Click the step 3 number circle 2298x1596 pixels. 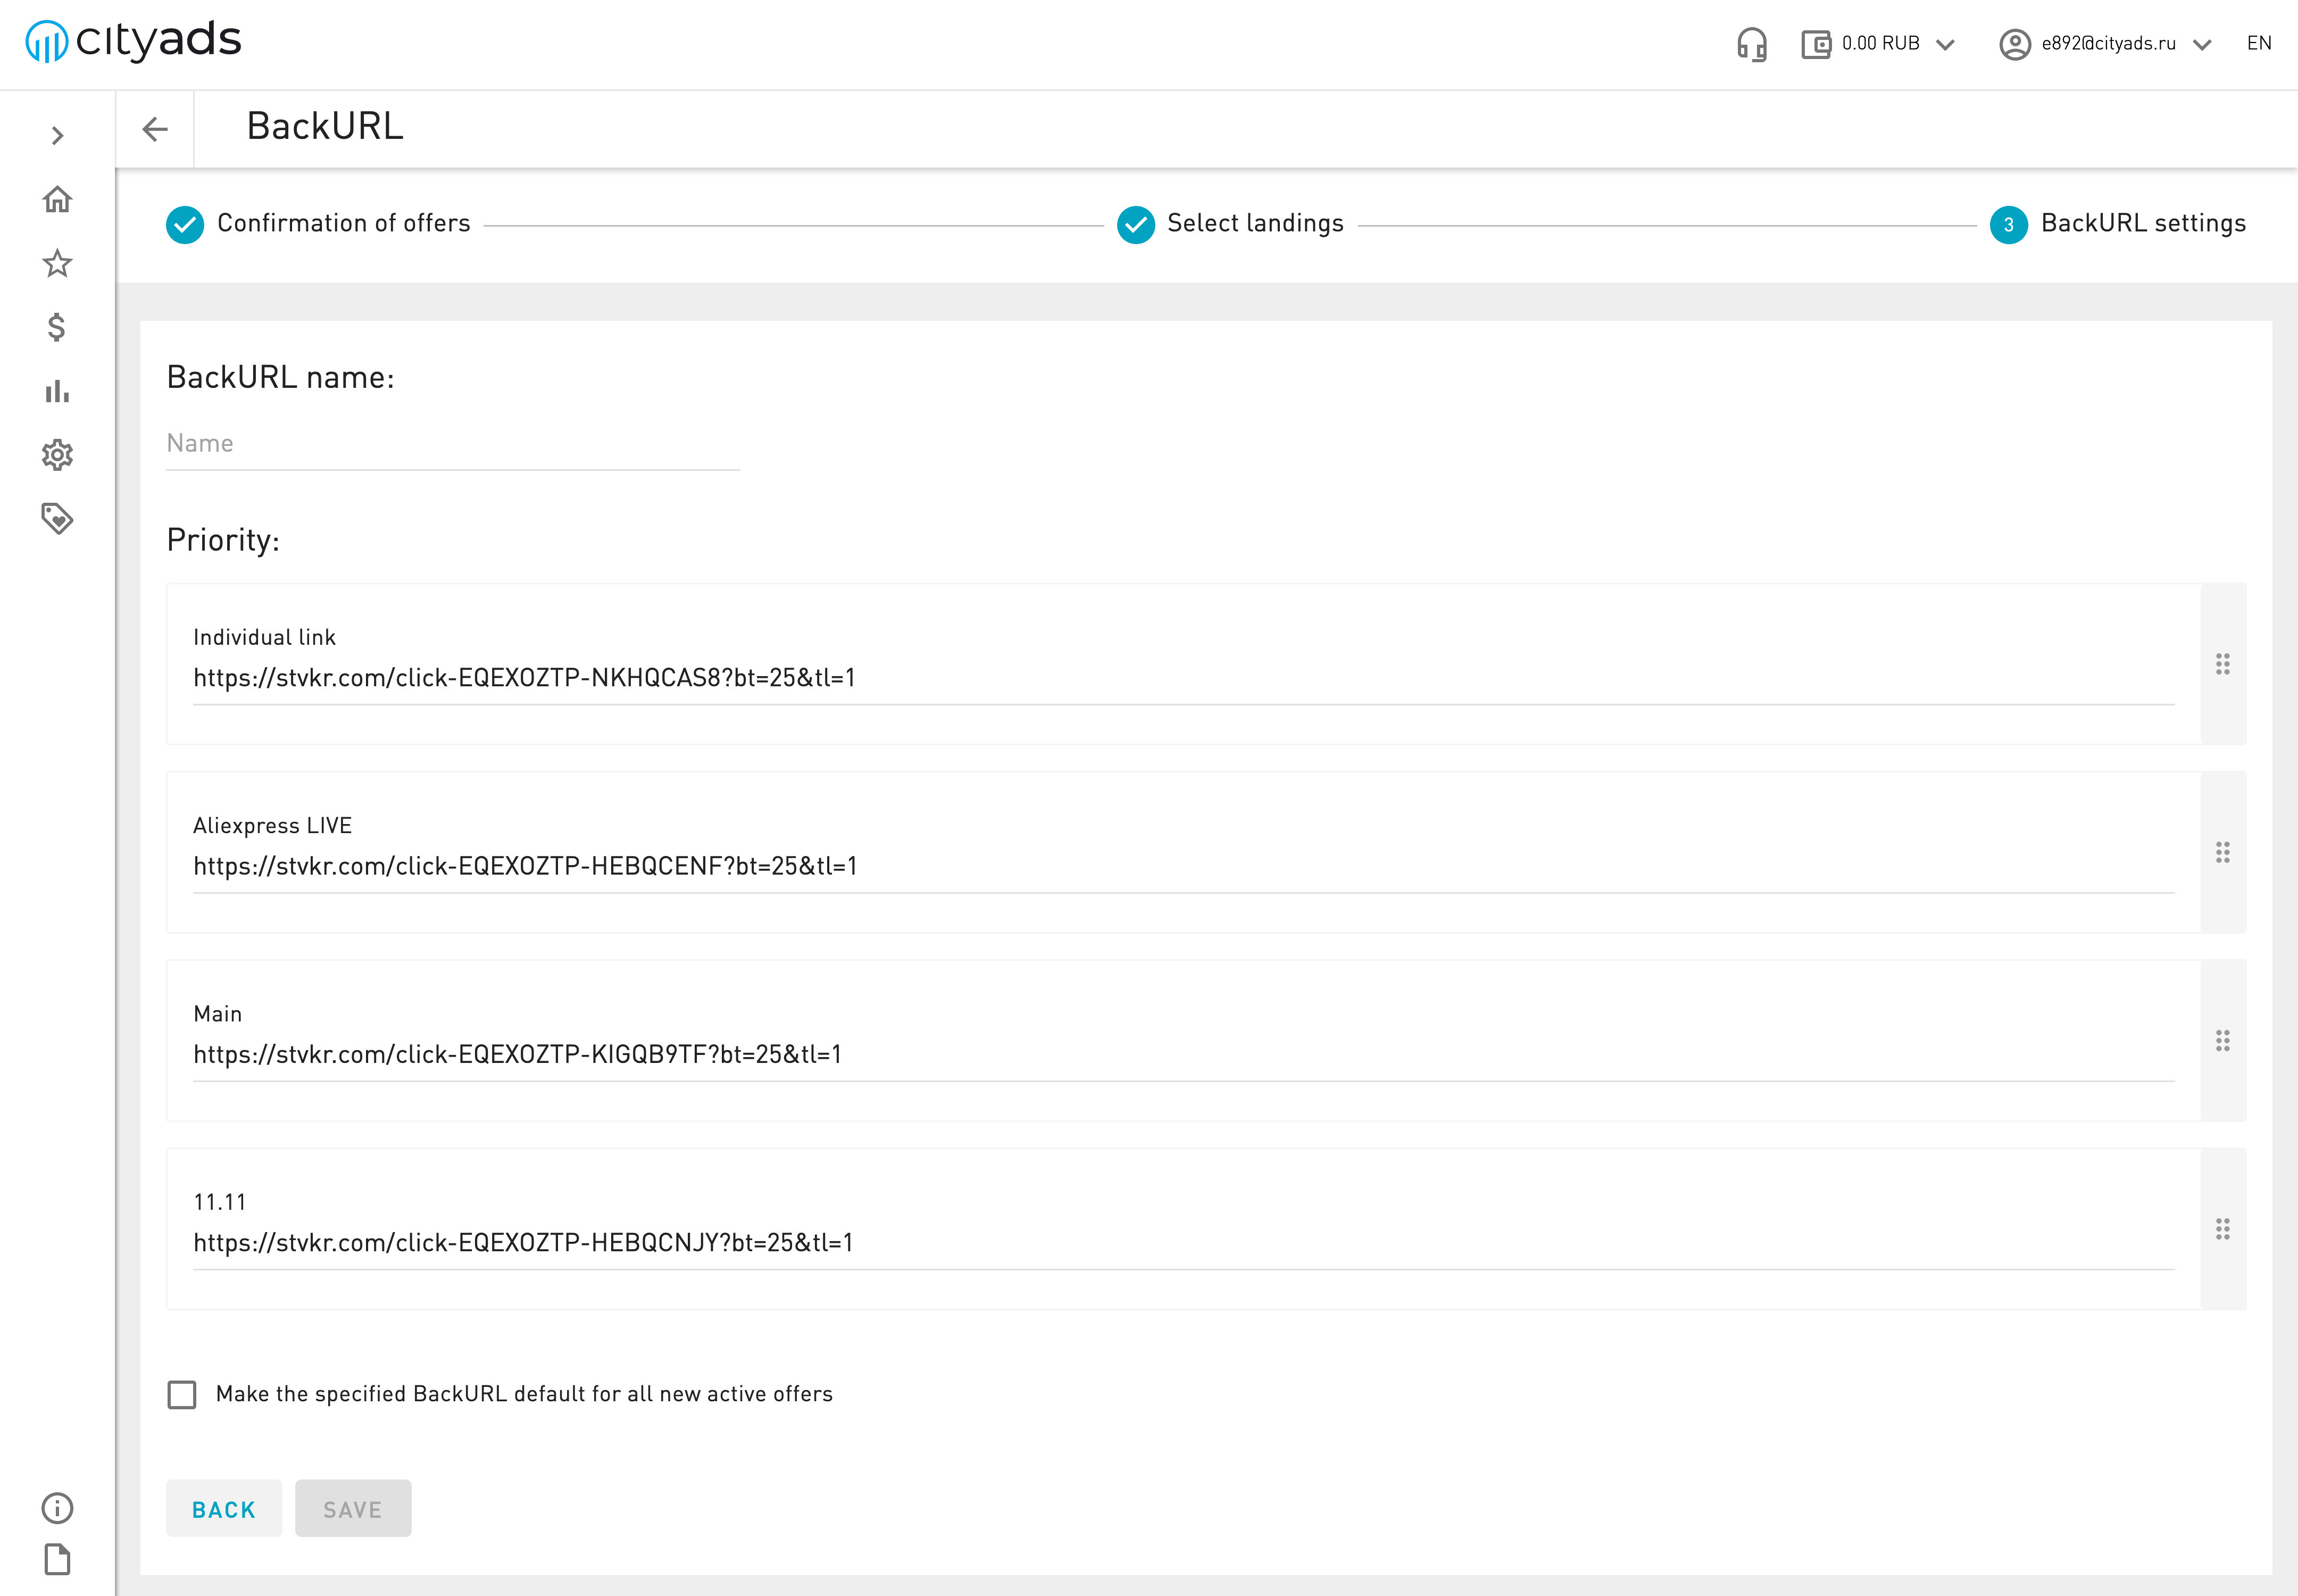(2008, 225)
